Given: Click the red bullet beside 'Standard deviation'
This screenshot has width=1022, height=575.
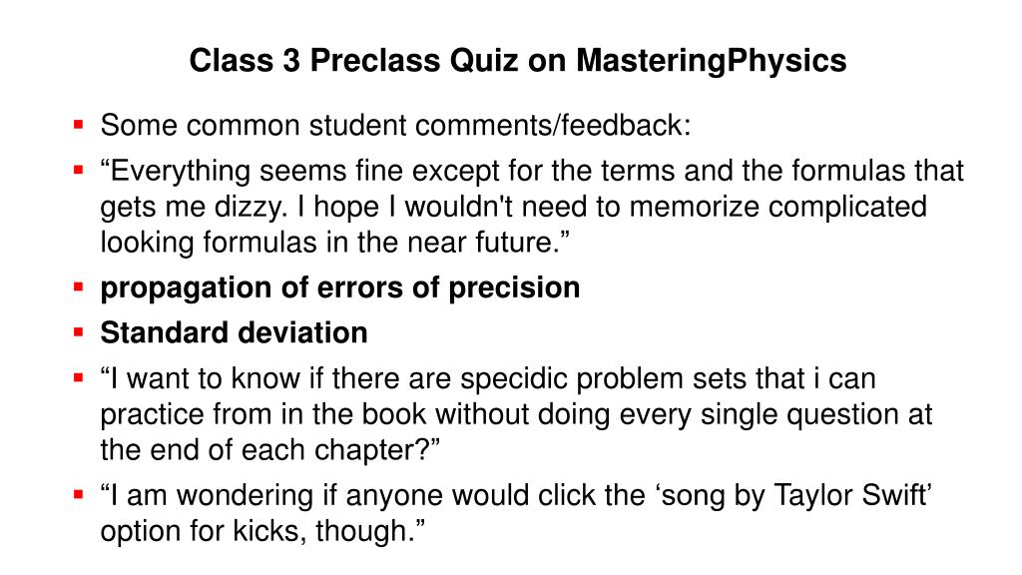Looking at the screenshot, I should point(79,331).
